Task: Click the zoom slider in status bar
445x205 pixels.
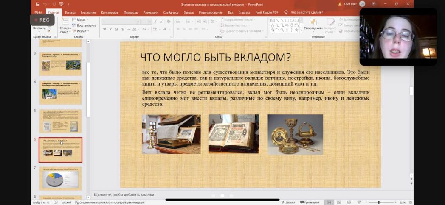Action: [x=379, y=202]
